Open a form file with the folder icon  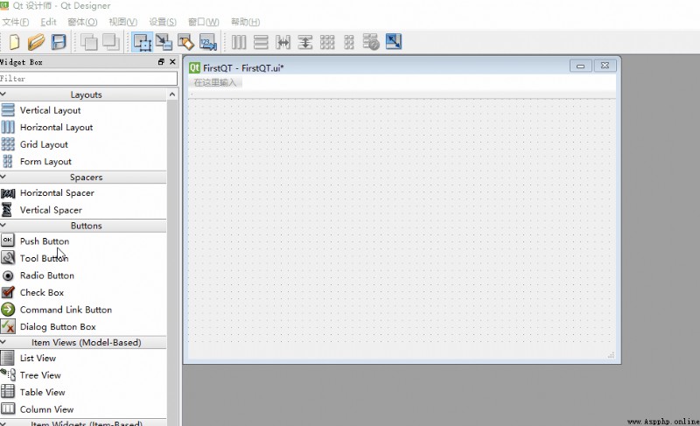[36, 42]
